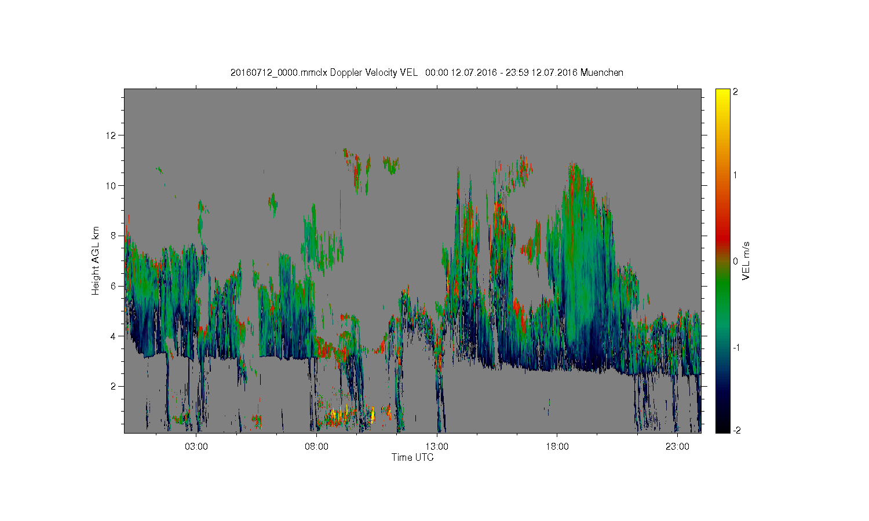
Task: Click the 'Time UTC' axis label
Action: pyautogui.click(x=412, y=457)
